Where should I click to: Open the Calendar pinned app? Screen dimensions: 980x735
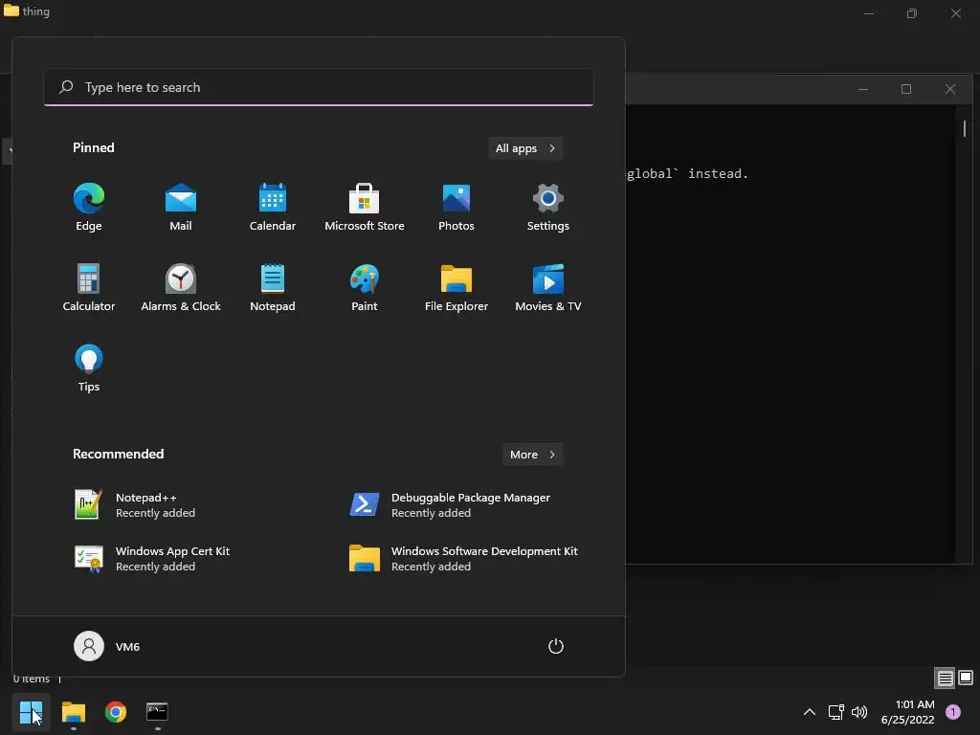click(x=273, y=208)
